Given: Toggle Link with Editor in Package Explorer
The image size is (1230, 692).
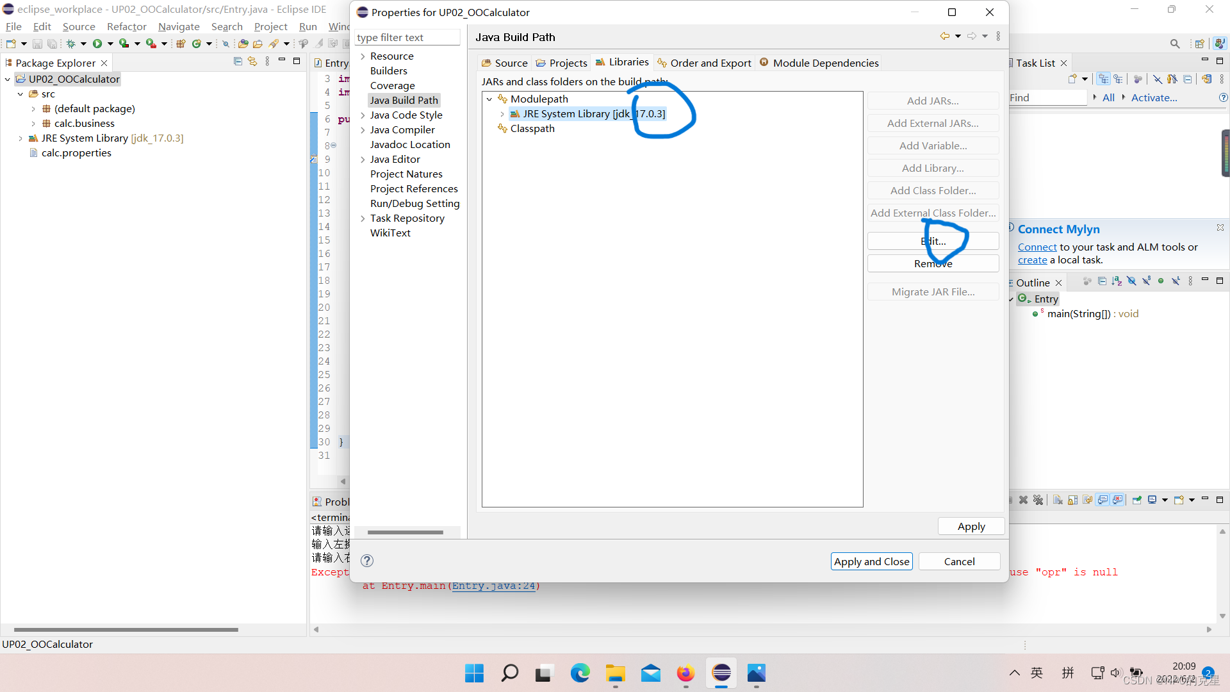Looking at the screenshot, I should tap(252, 62).
